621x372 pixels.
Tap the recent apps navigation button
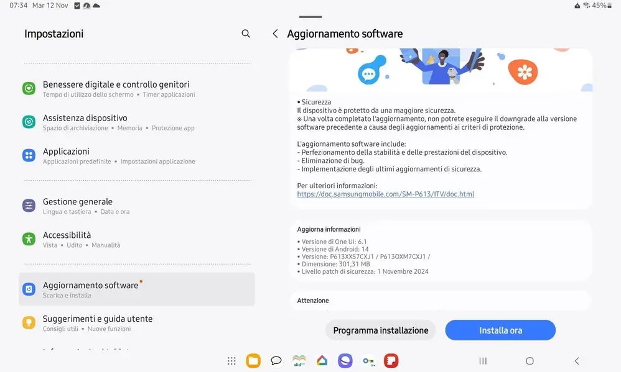[x=483, y=361]
